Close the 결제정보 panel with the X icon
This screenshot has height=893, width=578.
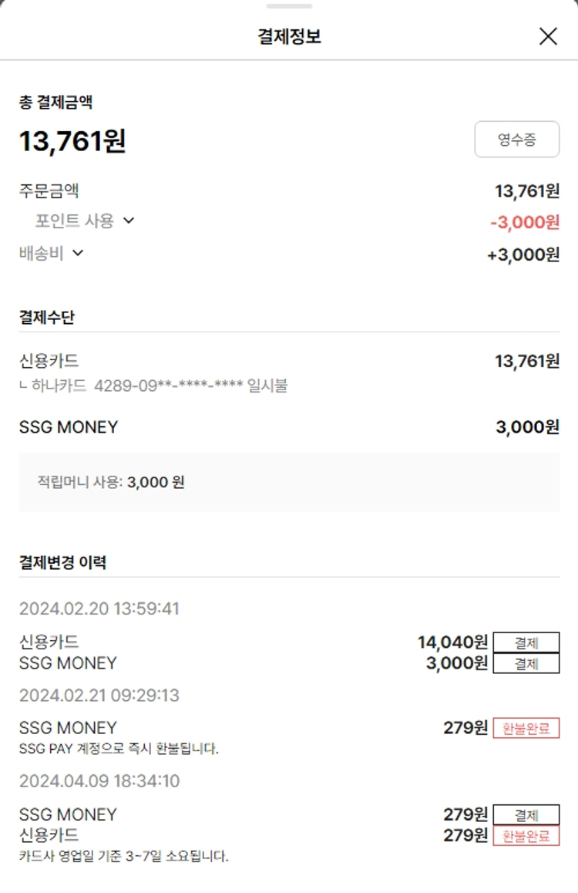coord(548,36)
